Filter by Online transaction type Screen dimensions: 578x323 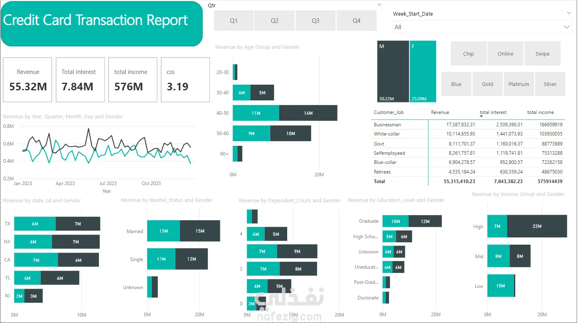[505, 54]
